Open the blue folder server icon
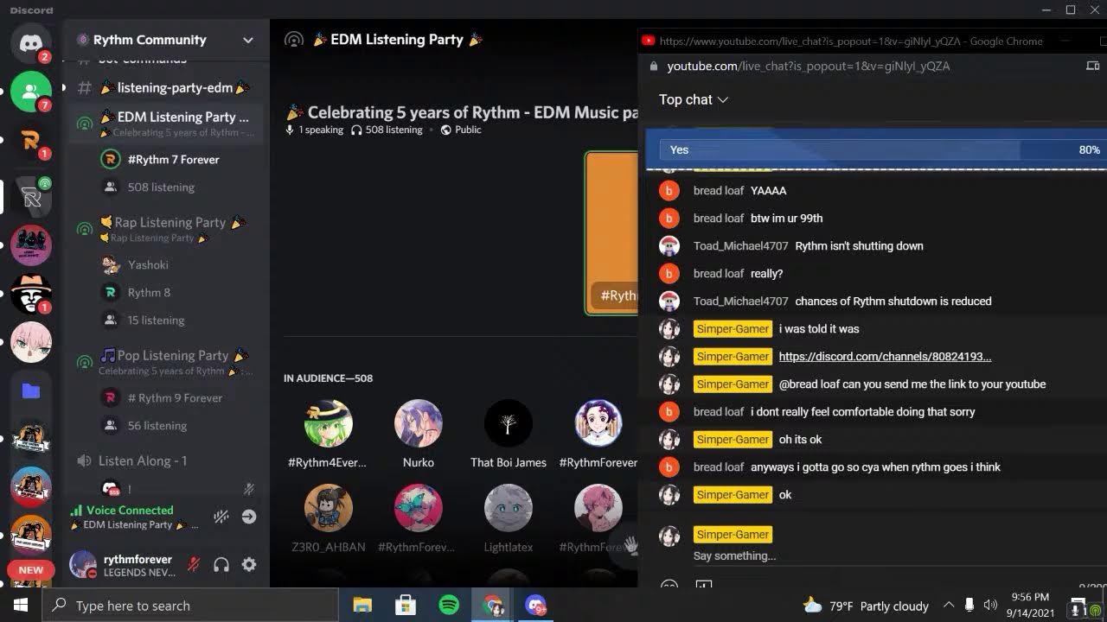This screenshot has height=622, width=1107. pyautogui.click(x=31, y=391)
